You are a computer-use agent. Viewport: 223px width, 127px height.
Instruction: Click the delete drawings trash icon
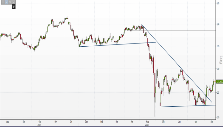(x=10, y=2)
